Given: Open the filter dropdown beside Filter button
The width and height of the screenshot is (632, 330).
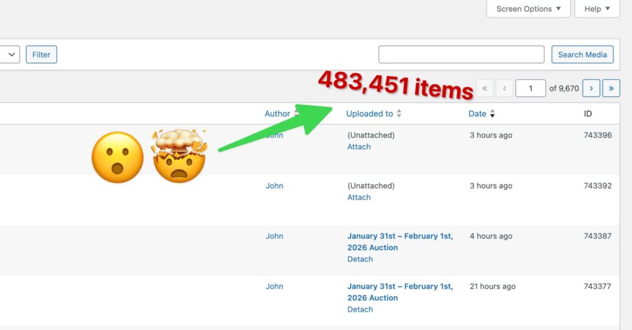Looking at the screenshot, I should pyautogui.click(x=11, y=54).
